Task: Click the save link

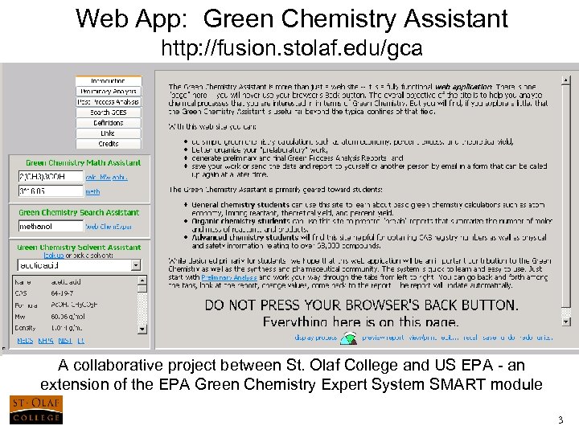Action: click(x=489, y=338)
